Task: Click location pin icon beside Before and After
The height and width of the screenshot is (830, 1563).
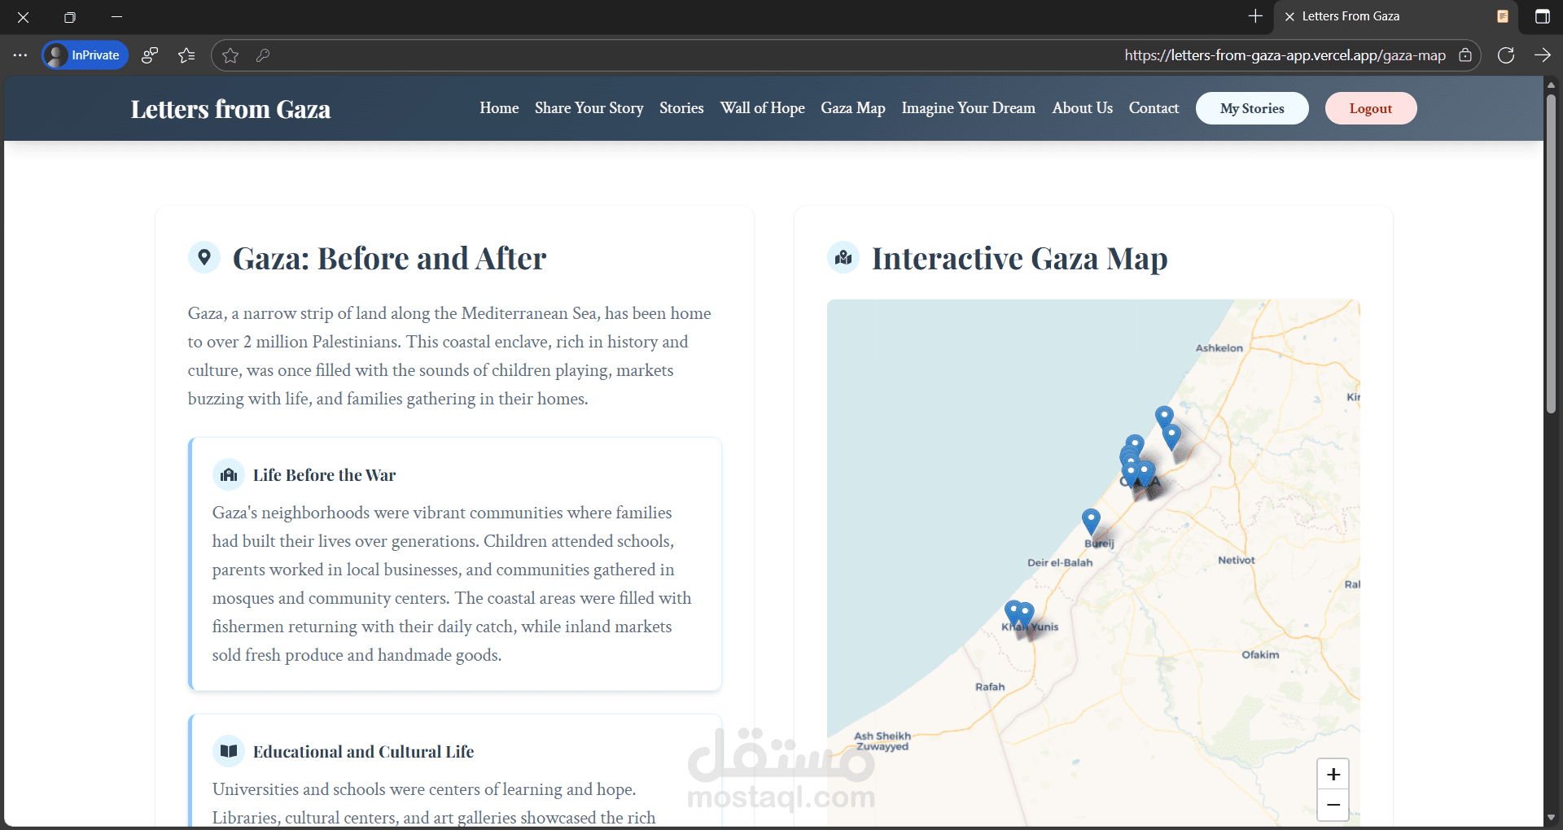Action: click(x=204, y=257)
